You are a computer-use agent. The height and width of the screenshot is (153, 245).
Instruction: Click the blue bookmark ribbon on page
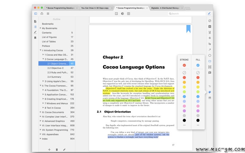(188, 29)
